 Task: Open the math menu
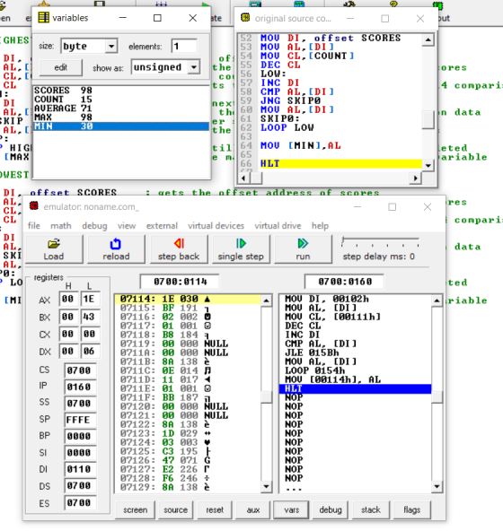[61, 225]
